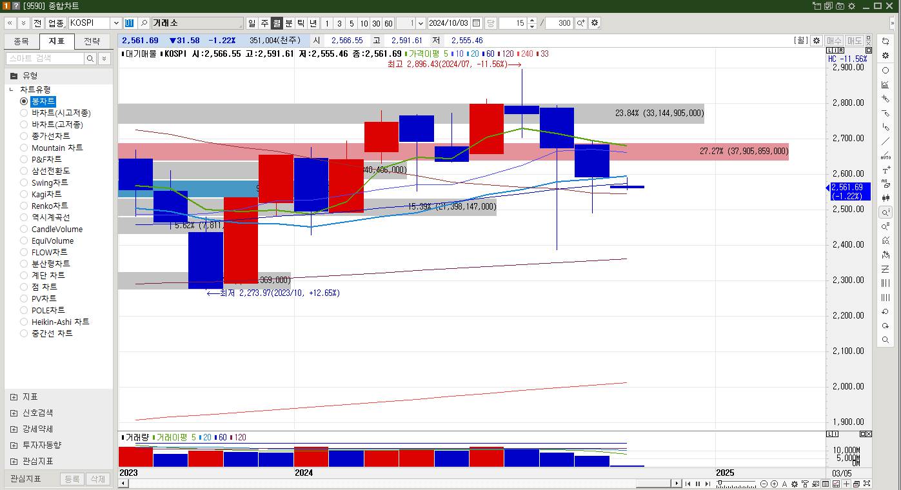Click the calendar icon next to date 2024/10/03
This screenshot has height=490, width=901.
[476, 23]
